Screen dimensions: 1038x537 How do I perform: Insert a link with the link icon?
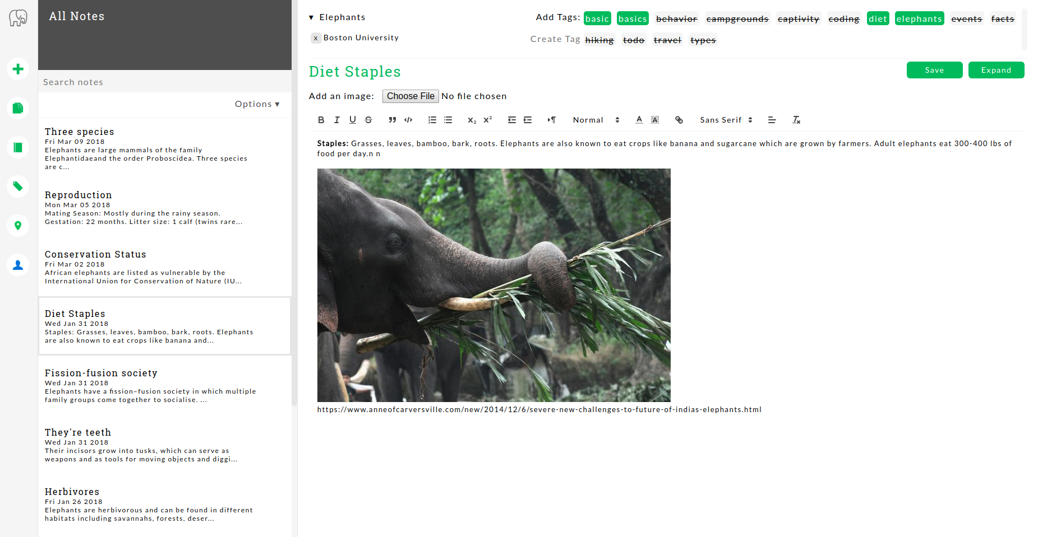679,120
